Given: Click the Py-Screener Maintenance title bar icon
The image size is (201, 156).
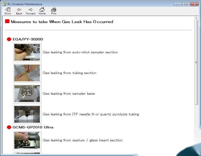Looking at the screenshot, I should pyautogui.click(x=5, y=4).
